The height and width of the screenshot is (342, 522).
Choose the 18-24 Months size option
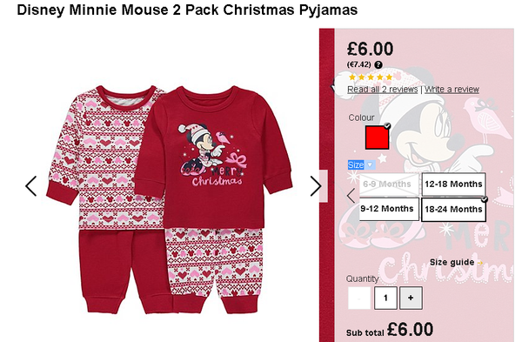(453, 210)
